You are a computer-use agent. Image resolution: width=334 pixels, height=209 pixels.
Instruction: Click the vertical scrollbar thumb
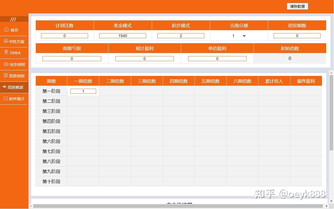tap(331, 113)
